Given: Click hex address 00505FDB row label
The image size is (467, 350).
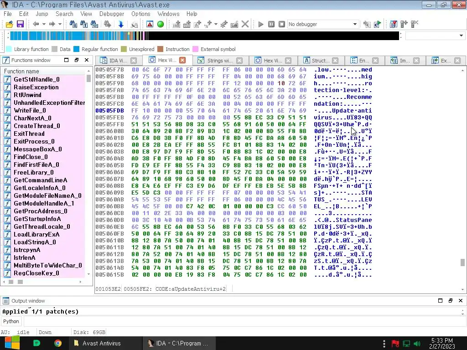Looking at the screenshot, I should [109, 110].
